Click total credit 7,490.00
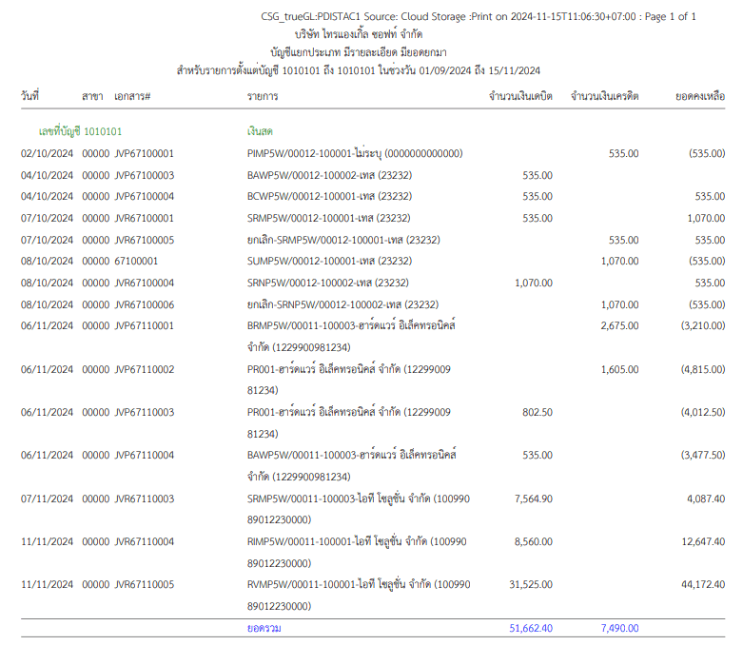The height and width of the screenshot is (665, 743). click(619, 628)
